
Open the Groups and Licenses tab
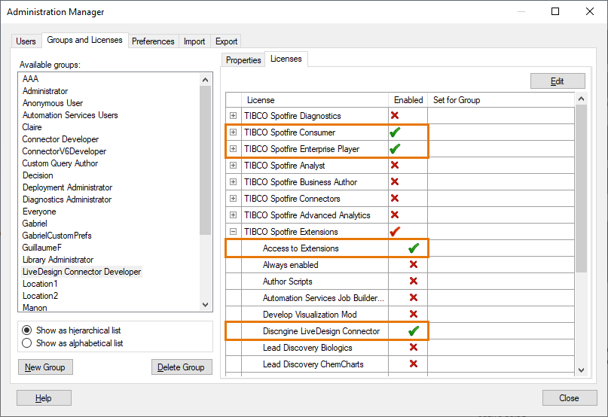(x=84, y=40)
